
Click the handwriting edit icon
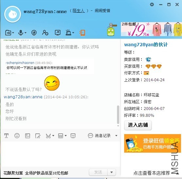38,136
